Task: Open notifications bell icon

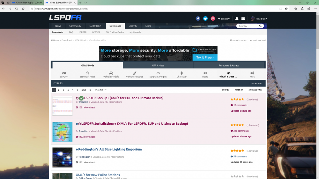Action: pos(237,19)
